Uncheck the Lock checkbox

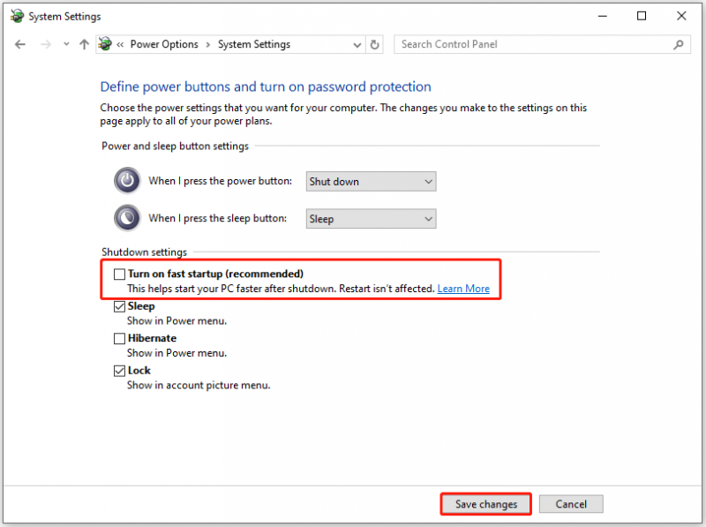(x=119, y=371)
